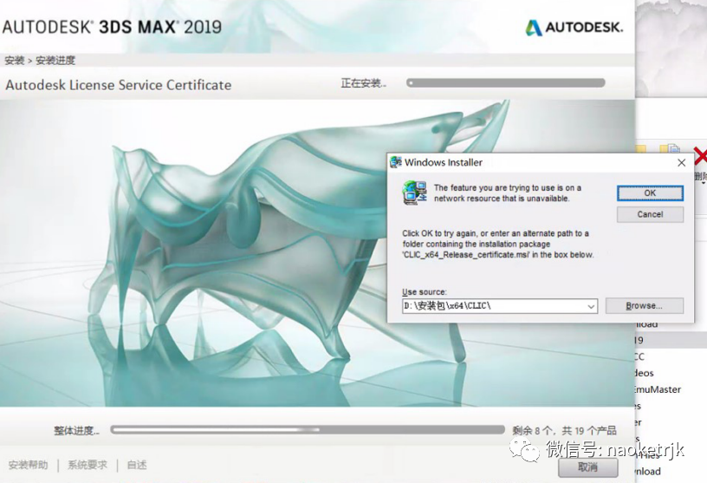Click the '剩余 8 个, 共 19 个产品' status text
This screenshot has height=483, width=707.
pyautogui.click(x=564, y=431)
